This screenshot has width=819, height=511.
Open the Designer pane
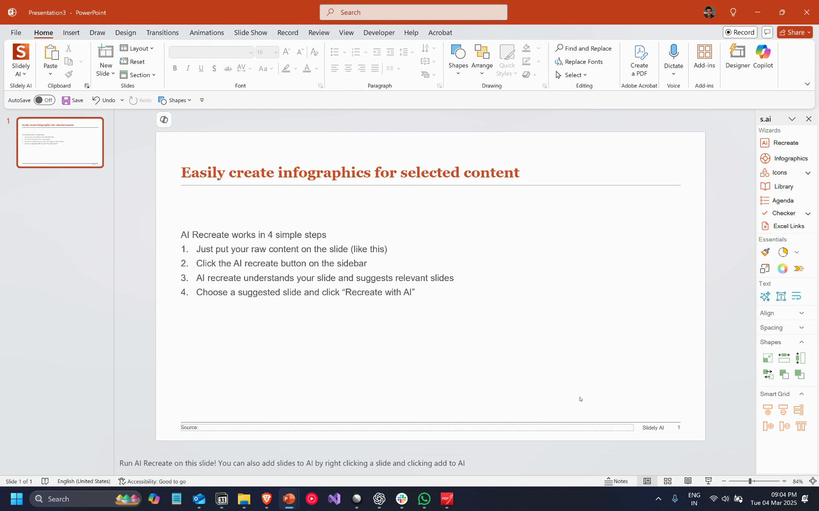(x=737, y=57)
